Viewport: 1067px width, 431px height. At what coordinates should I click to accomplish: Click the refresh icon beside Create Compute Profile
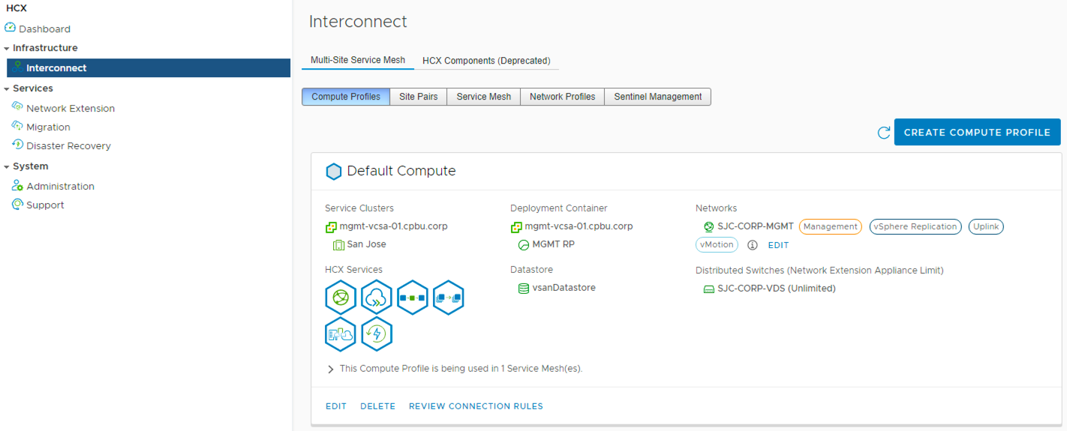884,133
